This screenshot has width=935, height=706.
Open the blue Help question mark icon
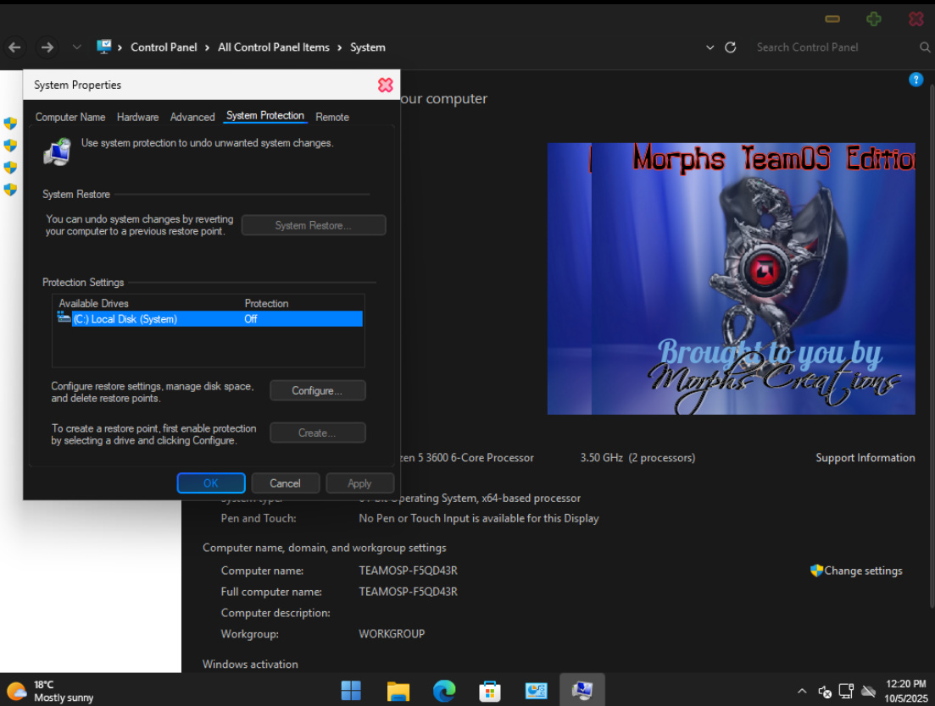tap(916, 80)
